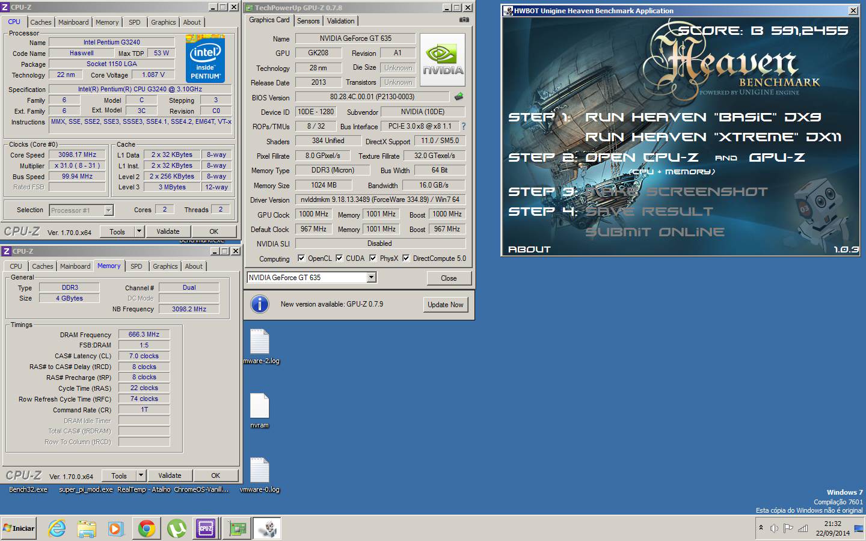Screen dimensions: 866x541
Task: Open the volume speaker tray icon
Action: tap(774, 528)
